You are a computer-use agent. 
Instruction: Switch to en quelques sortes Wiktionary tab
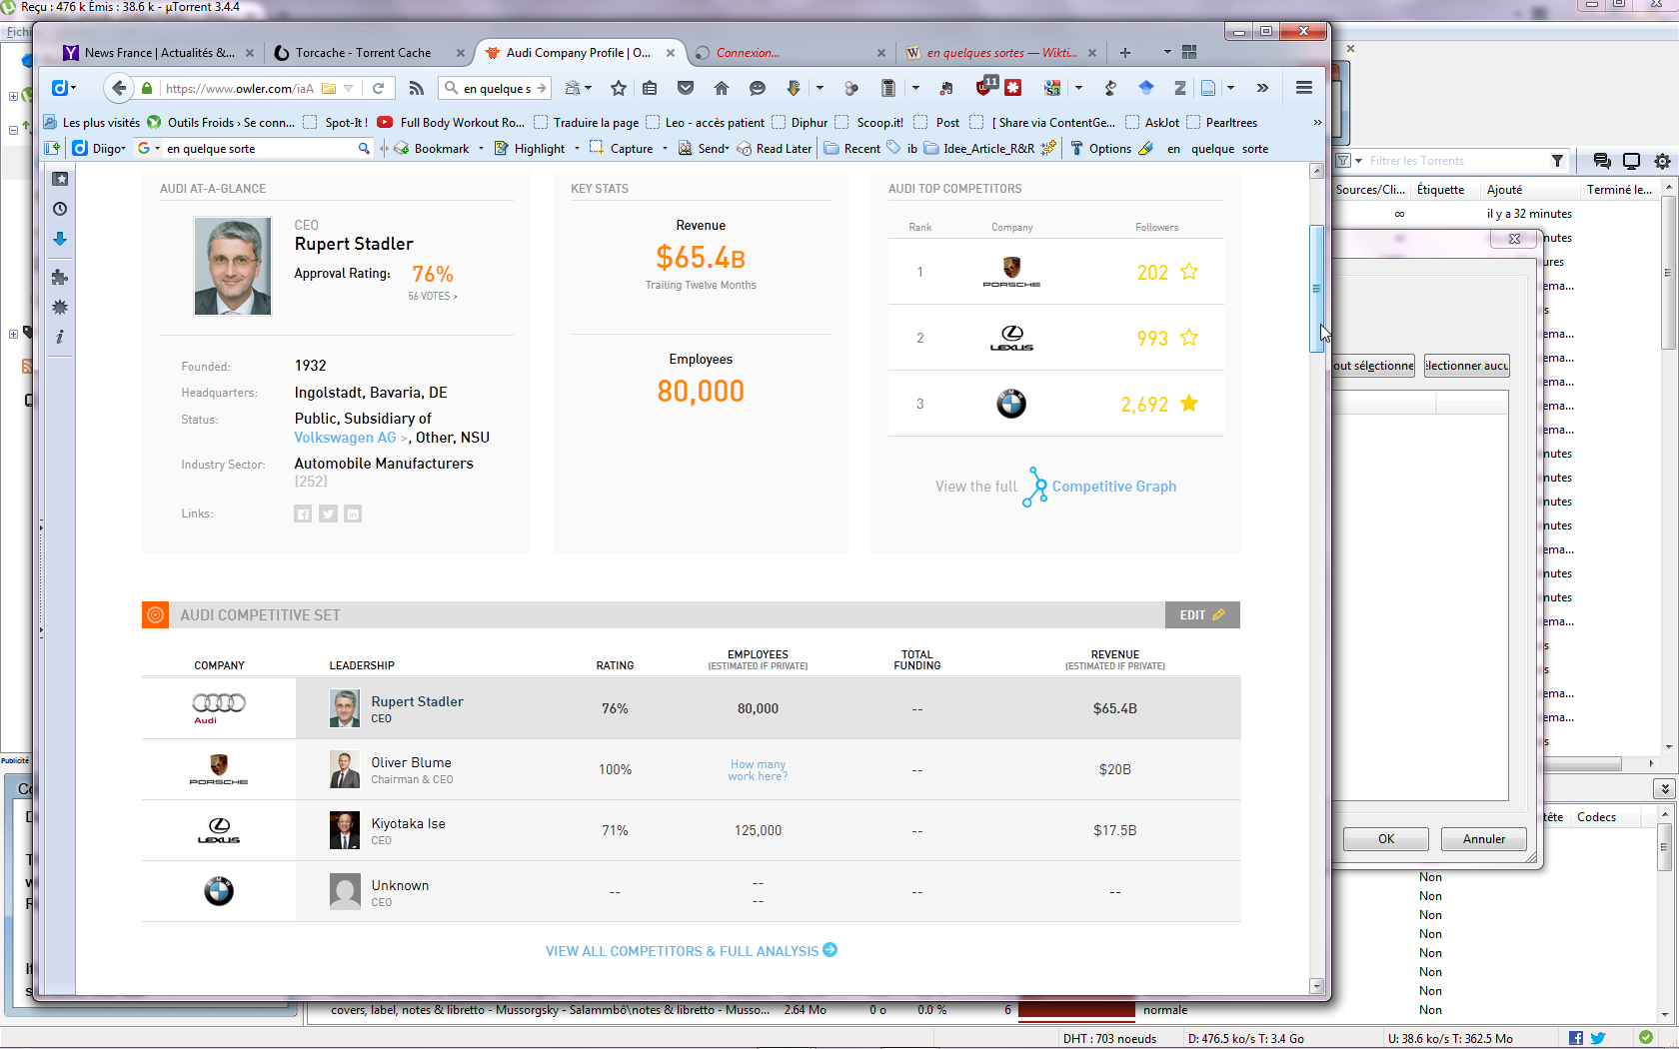pos(1001,53)
